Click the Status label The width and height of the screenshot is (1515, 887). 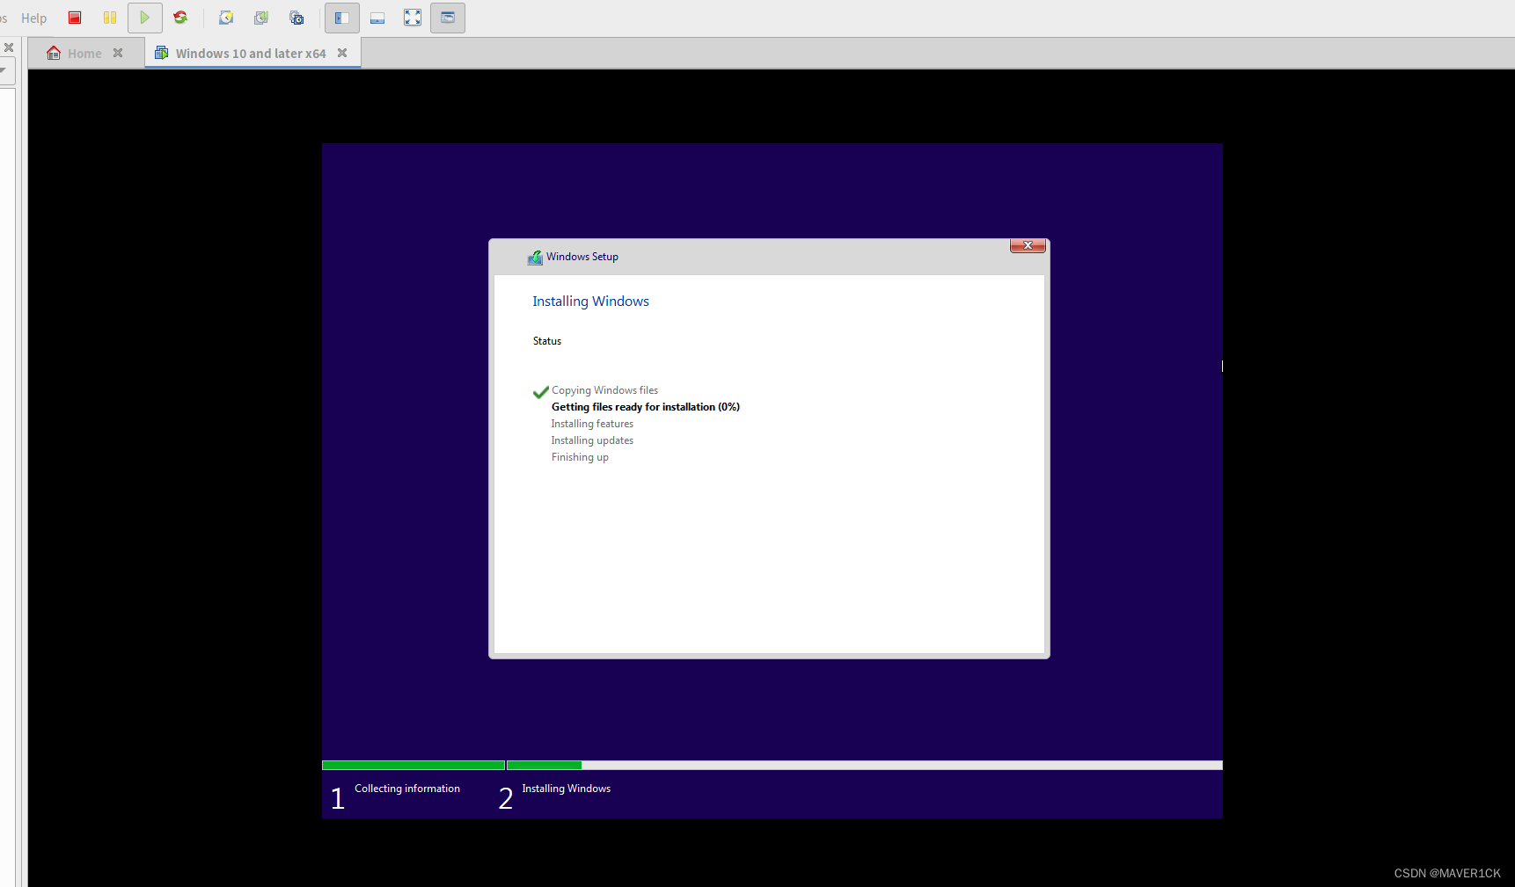click(x=546, y=341)
